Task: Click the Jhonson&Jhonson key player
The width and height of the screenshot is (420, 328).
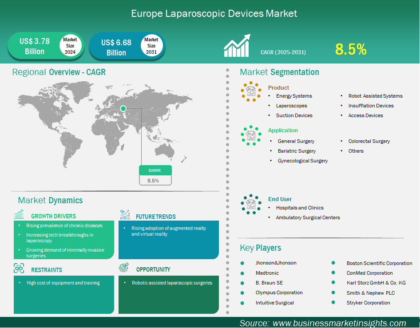Action: (276, 263)
